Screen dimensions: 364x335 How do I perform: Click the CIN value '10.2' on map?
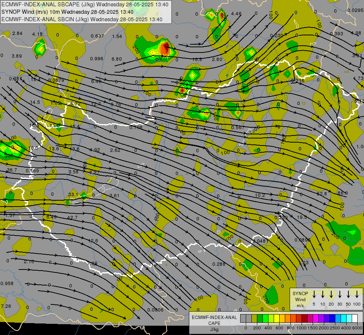point(260,195)
